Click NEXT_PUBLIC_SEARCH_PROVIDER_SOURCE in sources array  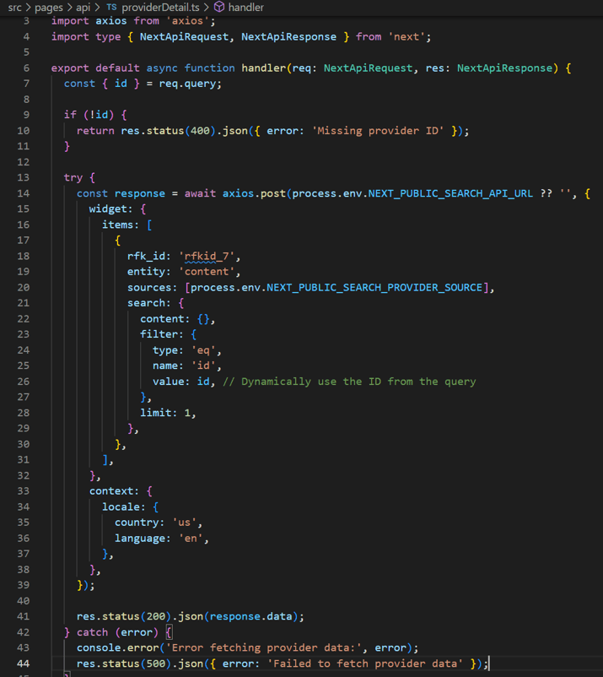pyautogui.click(x=377, y=287)
